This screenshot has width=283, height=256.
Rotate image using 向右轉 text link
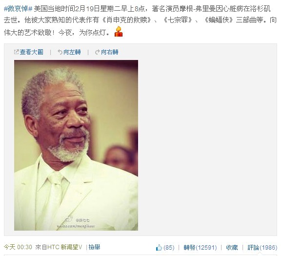click(x=110, y=52)
